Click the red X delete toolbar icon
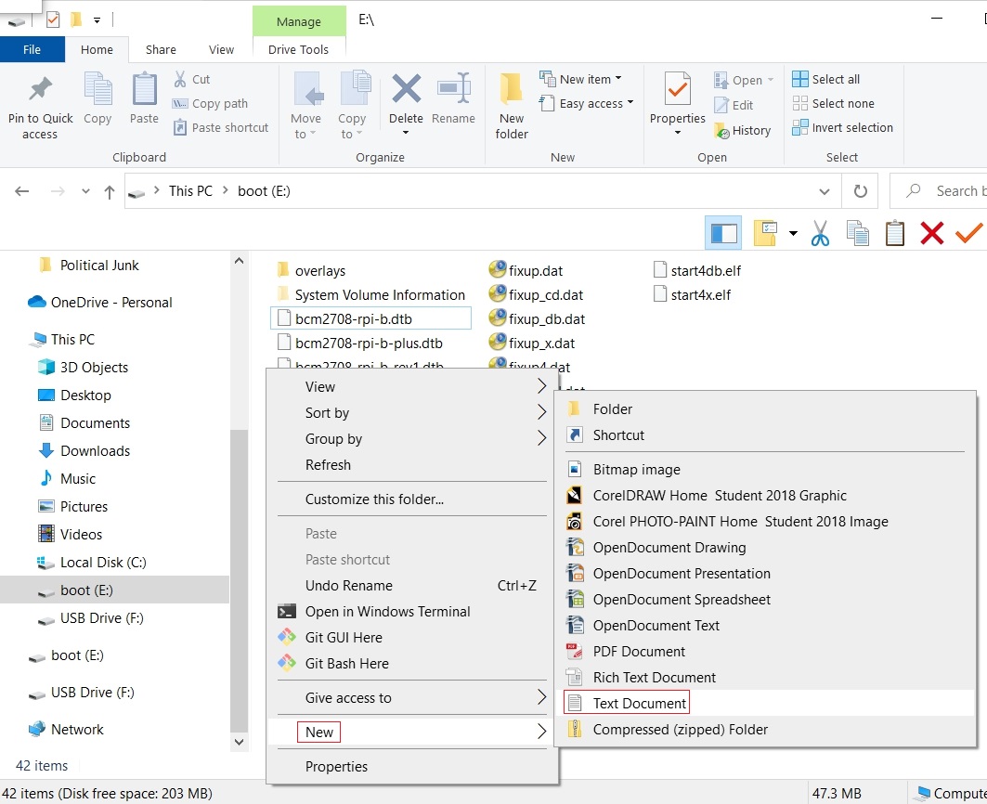987x804 pixels. coord(931,233)
